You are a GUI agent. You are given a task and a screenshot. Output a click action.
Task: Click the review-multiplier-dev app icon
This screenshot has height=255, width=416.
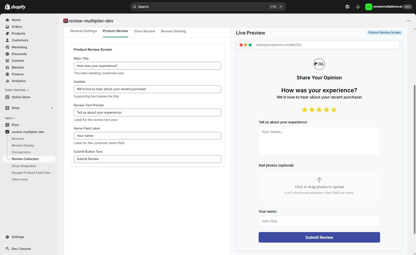click(7, 132)
